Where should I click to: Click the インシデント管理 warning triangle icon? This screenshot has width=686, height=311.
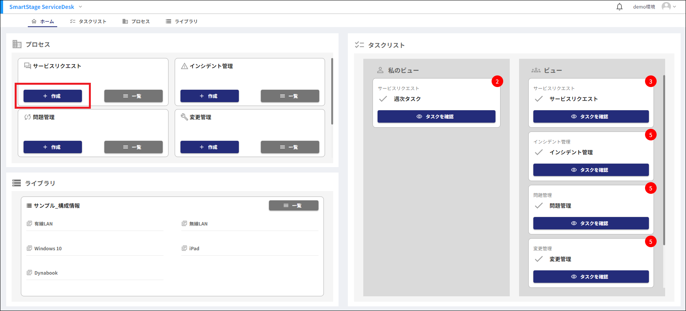click(184, 66)
